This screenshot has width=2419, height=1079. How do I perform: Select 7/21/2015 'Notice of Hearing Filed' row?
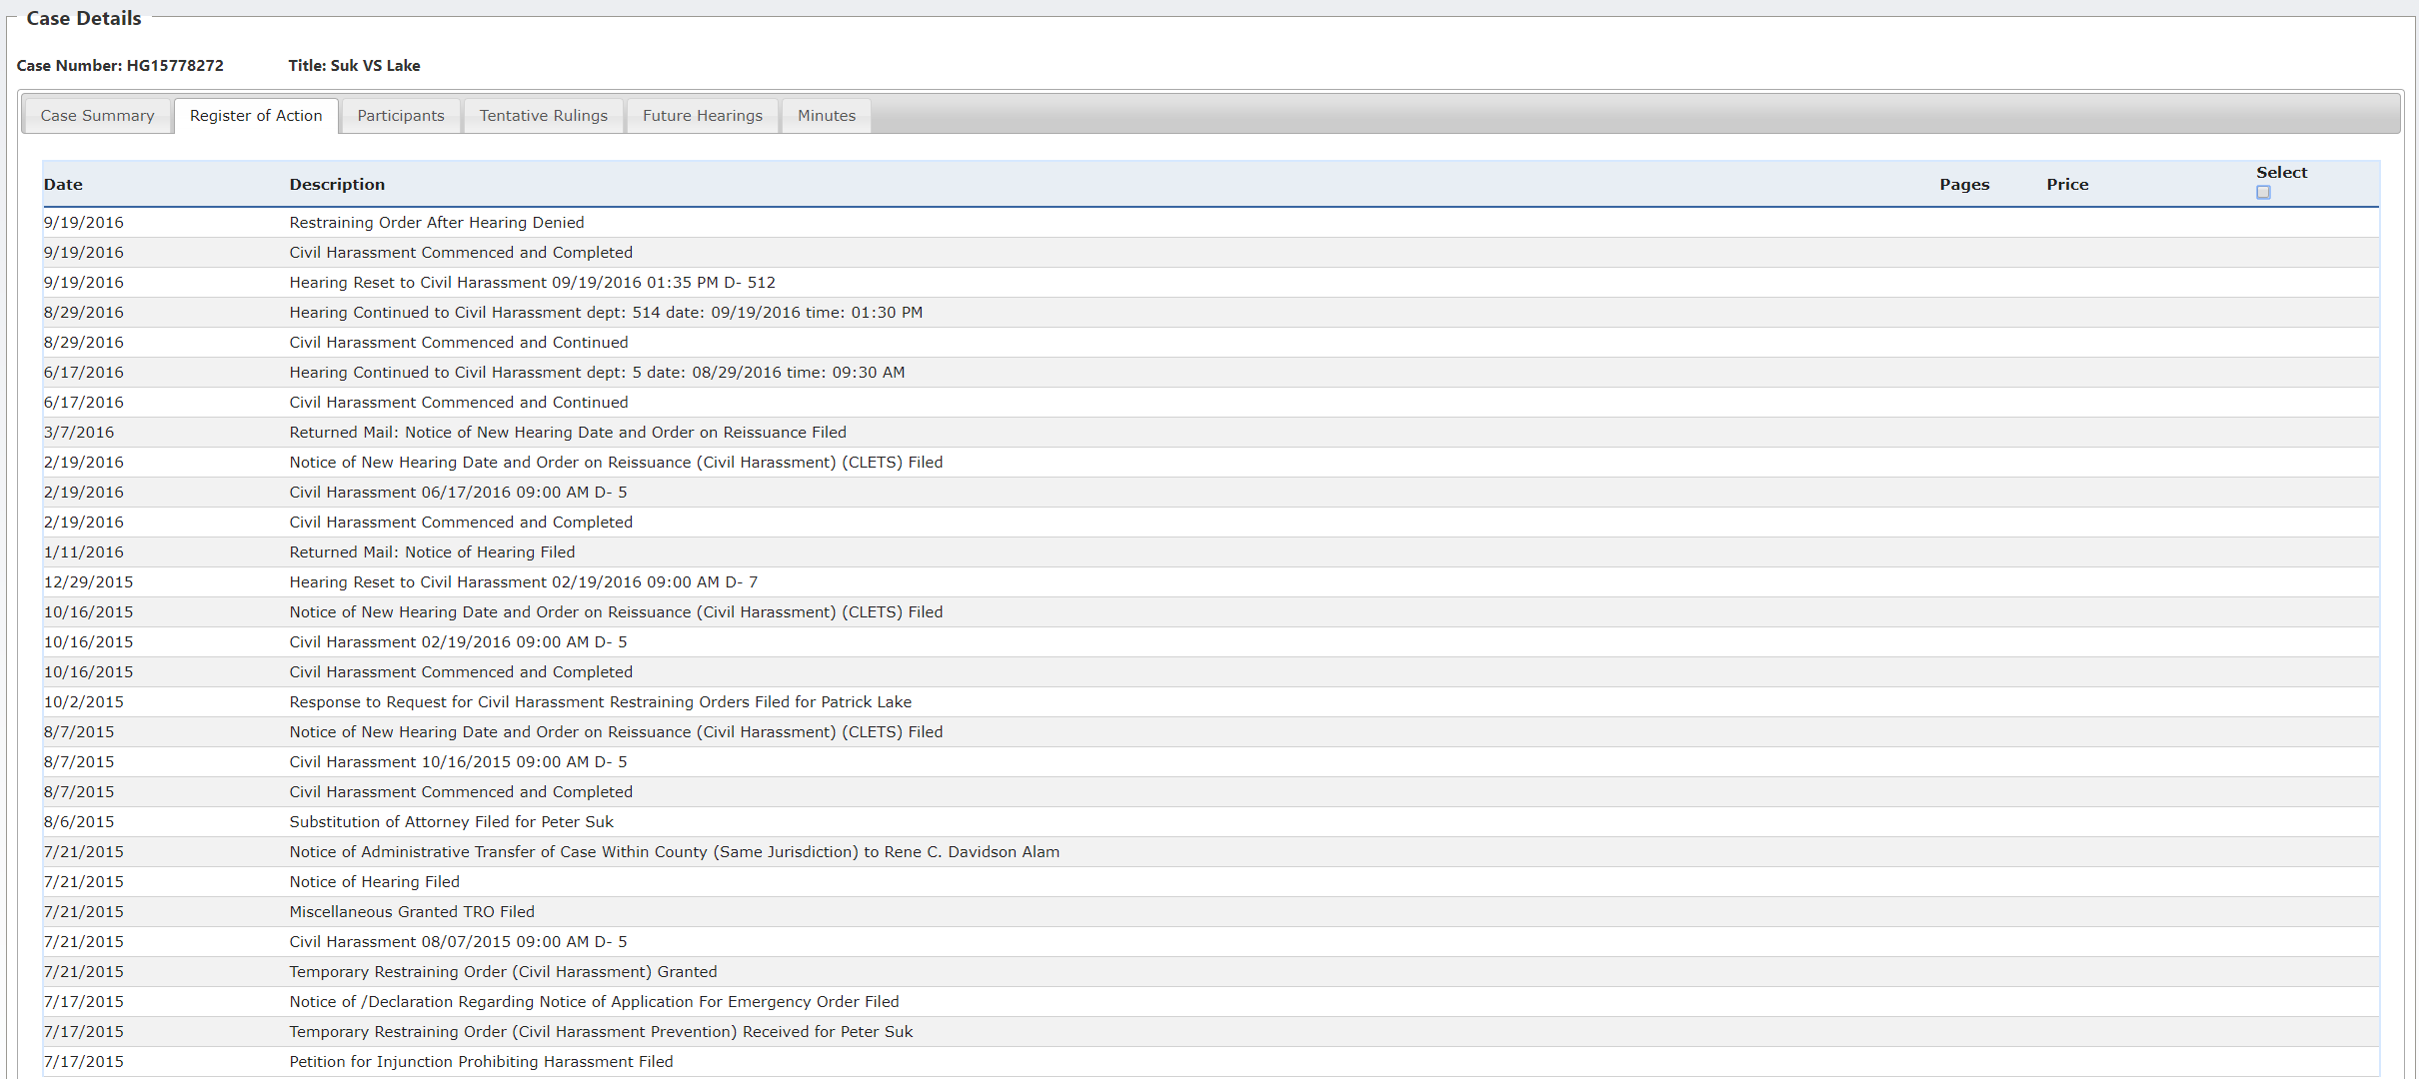coord(1210,882)
